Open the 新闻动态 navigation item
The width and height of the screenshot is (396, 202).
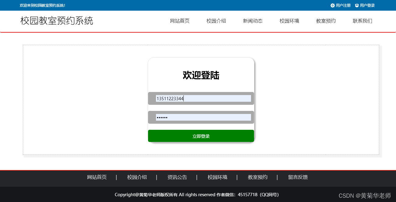pyautogui.click(x=253, y=21)
